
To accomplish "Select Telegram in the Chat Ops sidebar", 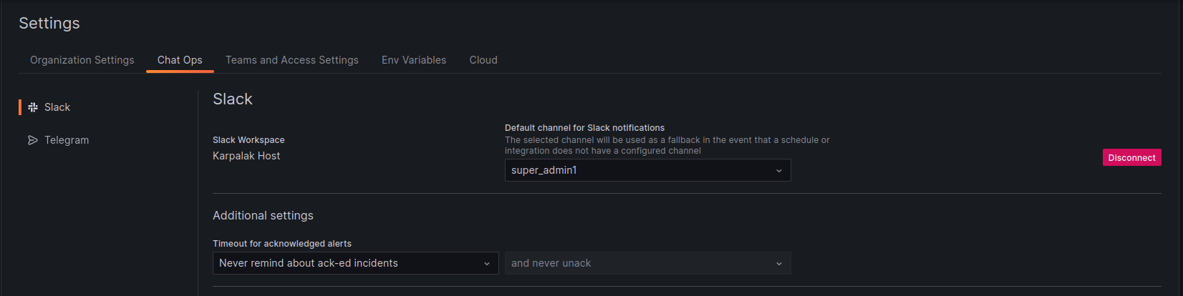I will tap(67, 140).
